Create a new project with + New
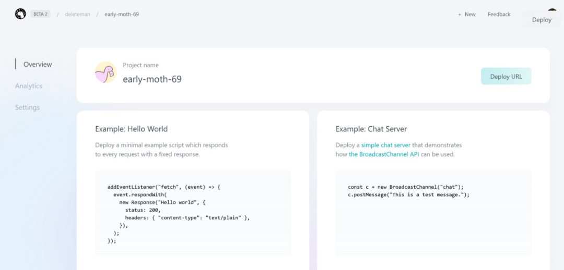The image size is (564, 270). point(467,15)
